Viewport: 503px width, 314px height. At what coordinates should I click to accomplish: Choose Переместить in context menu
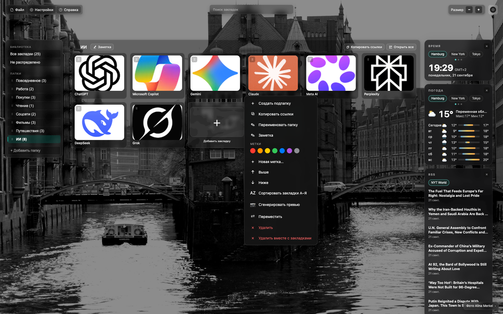point(281,217)
